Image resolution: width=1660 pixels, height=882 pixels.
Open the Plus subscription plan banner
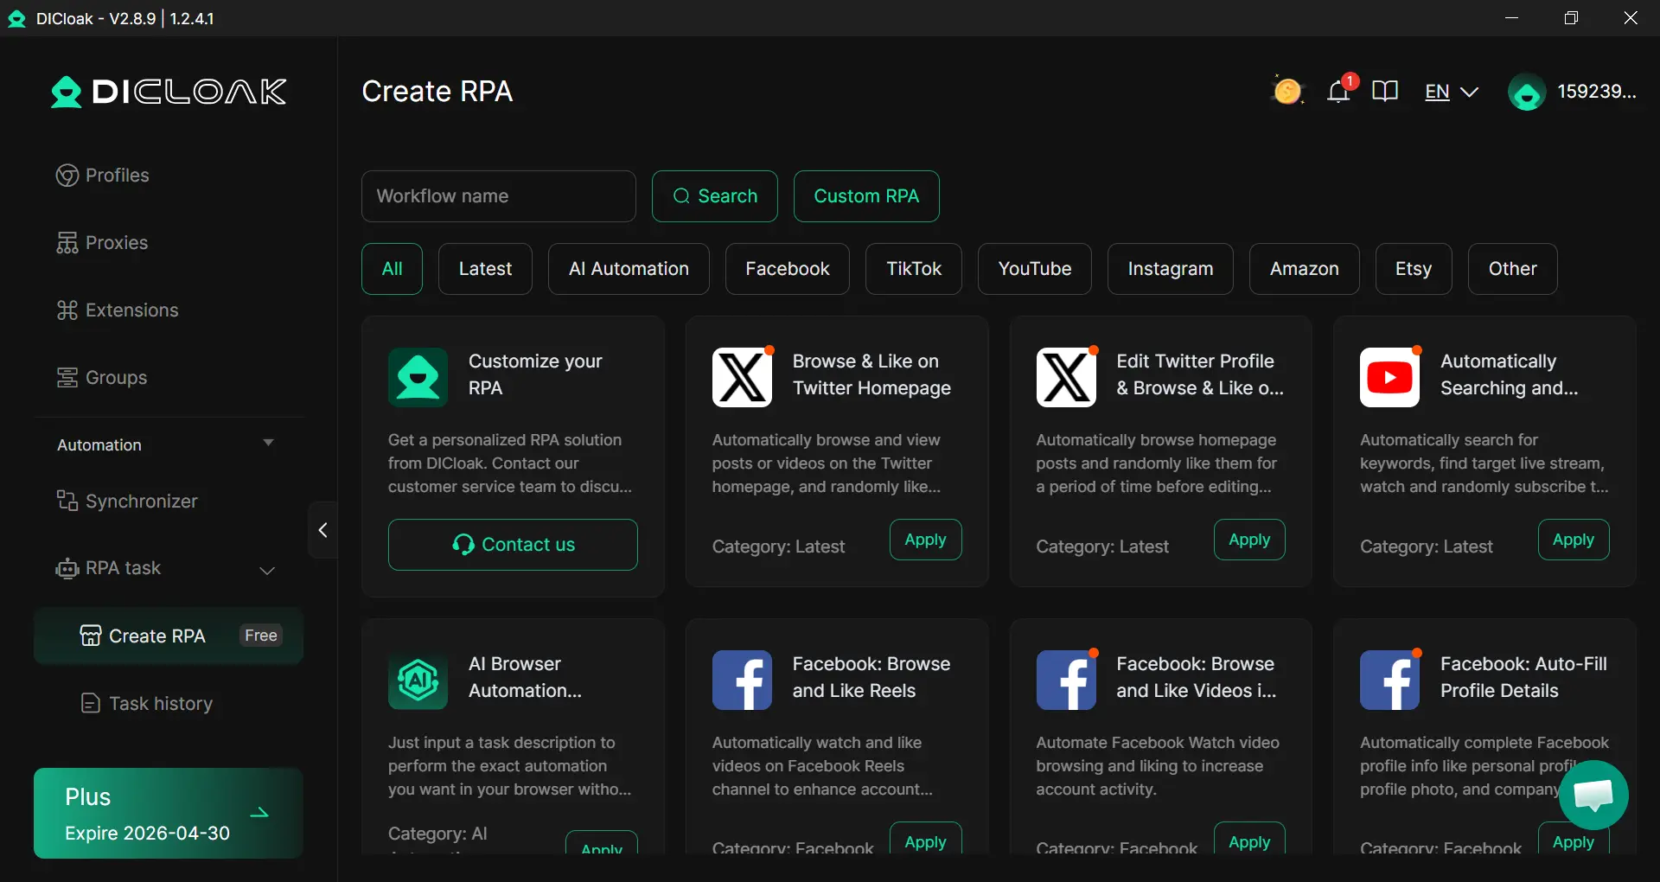(x=168, y=813)
